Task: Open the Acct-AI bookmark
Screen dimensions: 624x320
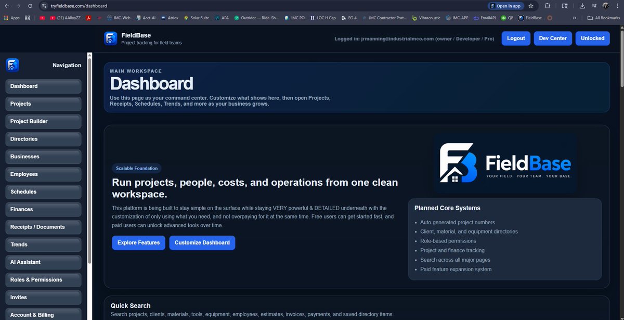Action: (x=146, y=18)
